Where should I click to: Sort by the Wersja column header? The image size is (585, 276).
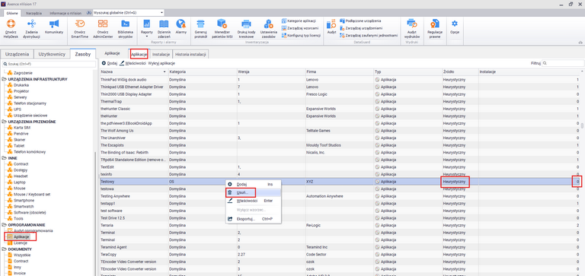click(x=271, y=71)
